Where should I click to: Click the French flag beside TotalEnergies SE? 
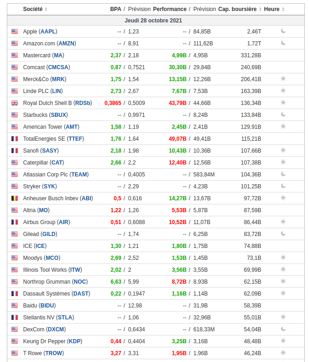(x=15, y=139)
